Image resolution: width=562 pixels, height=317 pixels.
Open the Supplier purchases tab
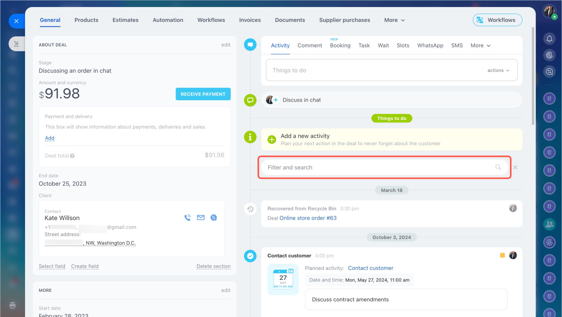345,20
